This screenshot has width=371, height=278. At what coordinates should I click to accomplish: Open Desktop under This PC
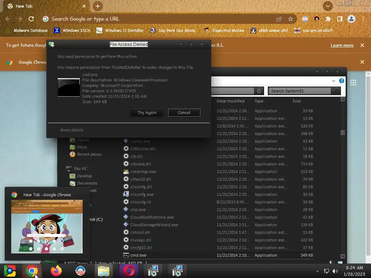click(x=81, y=176)
